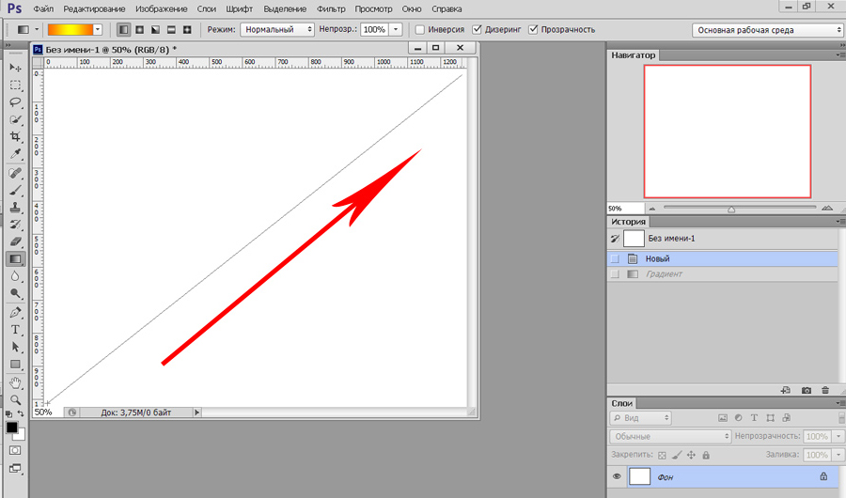Choose the Zoom tool in toolbar
The image size is (846, 498).
click(16, 399)
